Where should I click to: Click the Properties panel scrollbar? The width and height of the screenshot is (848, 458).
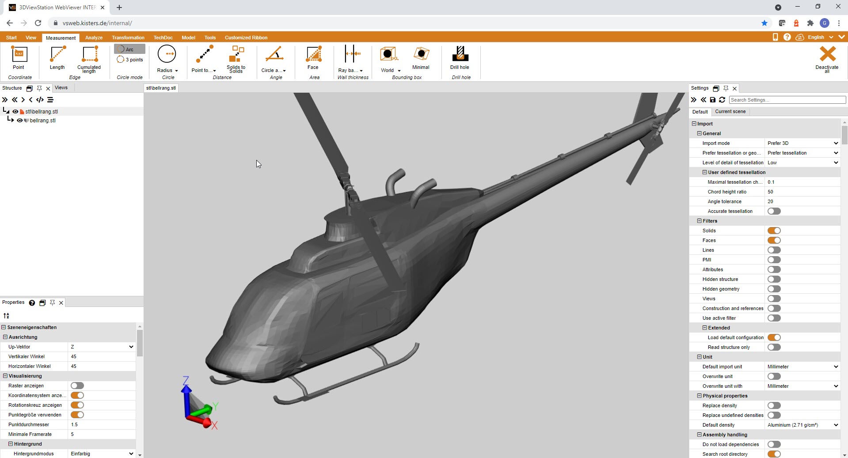(140, 343)
